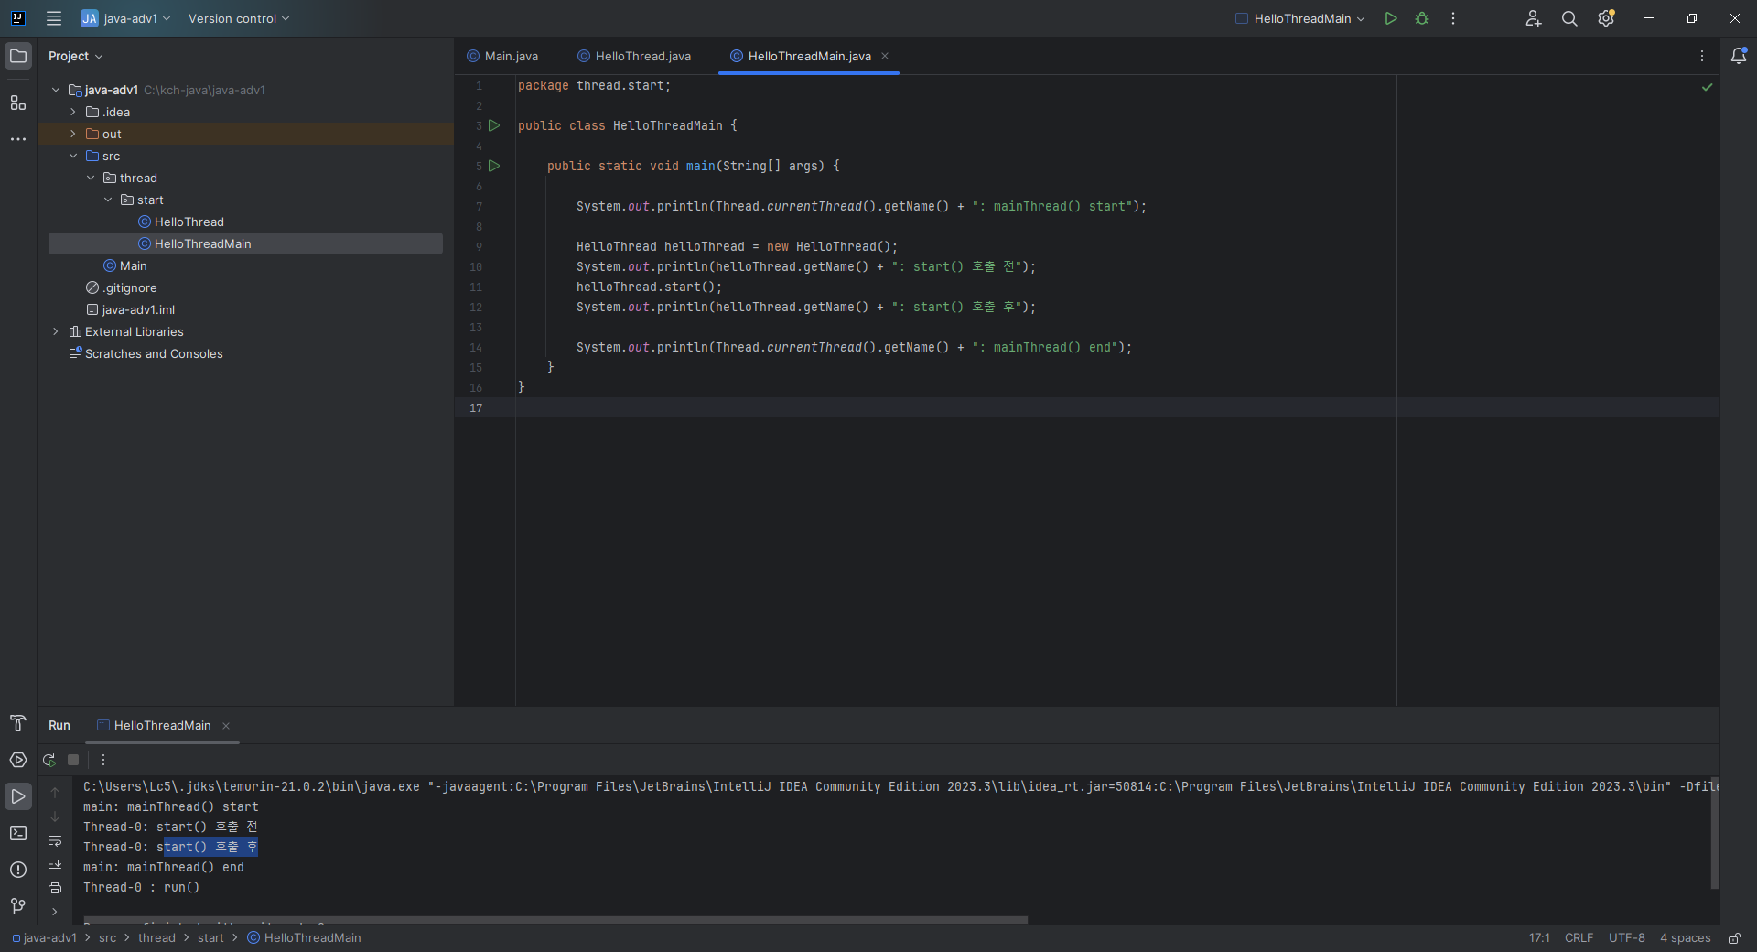
Task: Open editor tabs more options menu
Action: coord(1702,56)
